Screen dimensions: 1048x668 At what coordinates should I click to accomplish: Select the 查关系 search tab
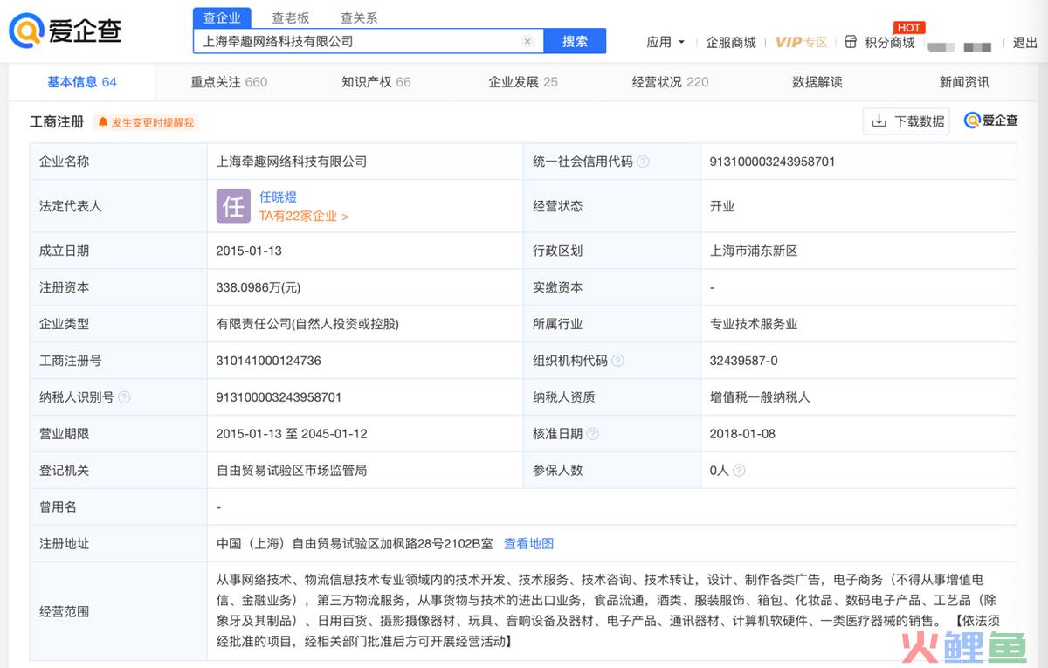pyautogui.click(x=359, y=17)
